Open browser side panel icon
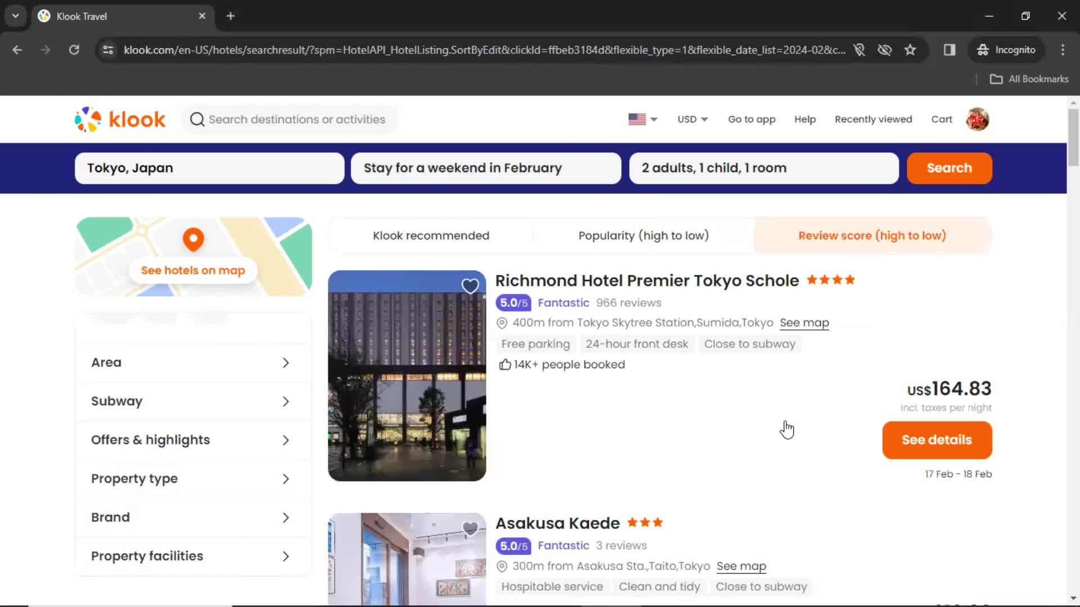The height and width of the screenshot is (607, 1080). pos(949,50)
